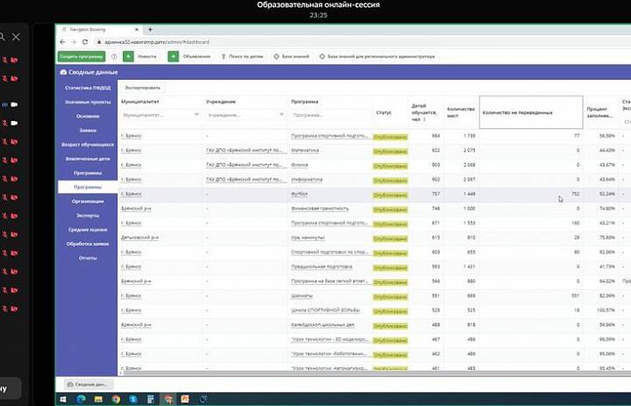
Task: Open Эксперты in the sidebar
Action: tap(88, 215)
